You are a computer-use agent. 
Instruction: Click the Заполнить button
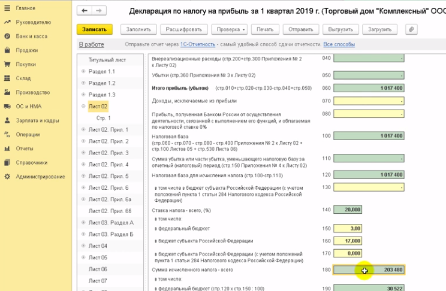click(x=138, y=29)
